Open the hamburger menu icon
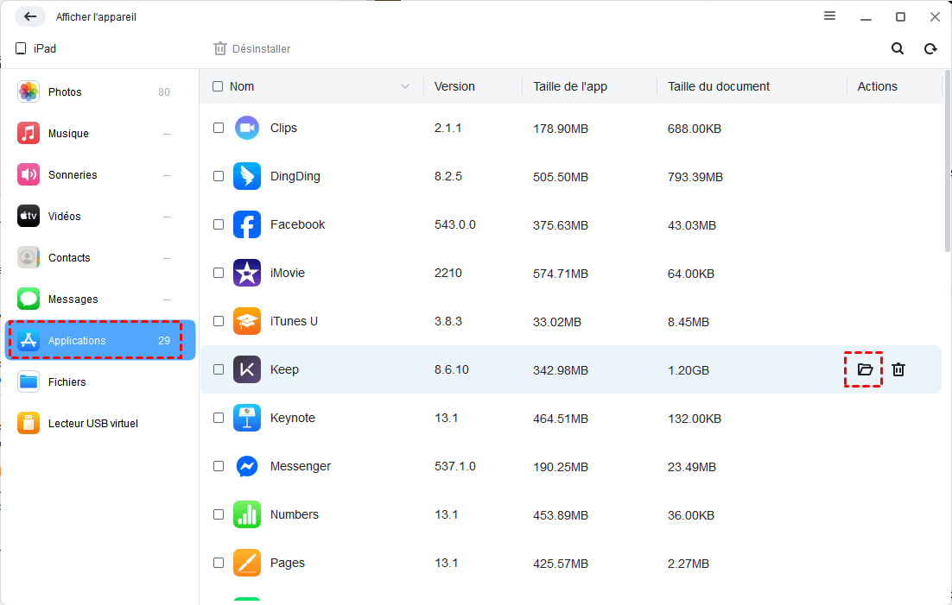This screenshot has width=952, height=605. (829, 16)
